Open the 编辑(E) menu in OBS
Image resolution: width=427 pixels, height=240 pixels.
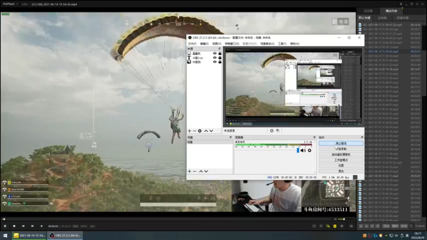(204, 44)
